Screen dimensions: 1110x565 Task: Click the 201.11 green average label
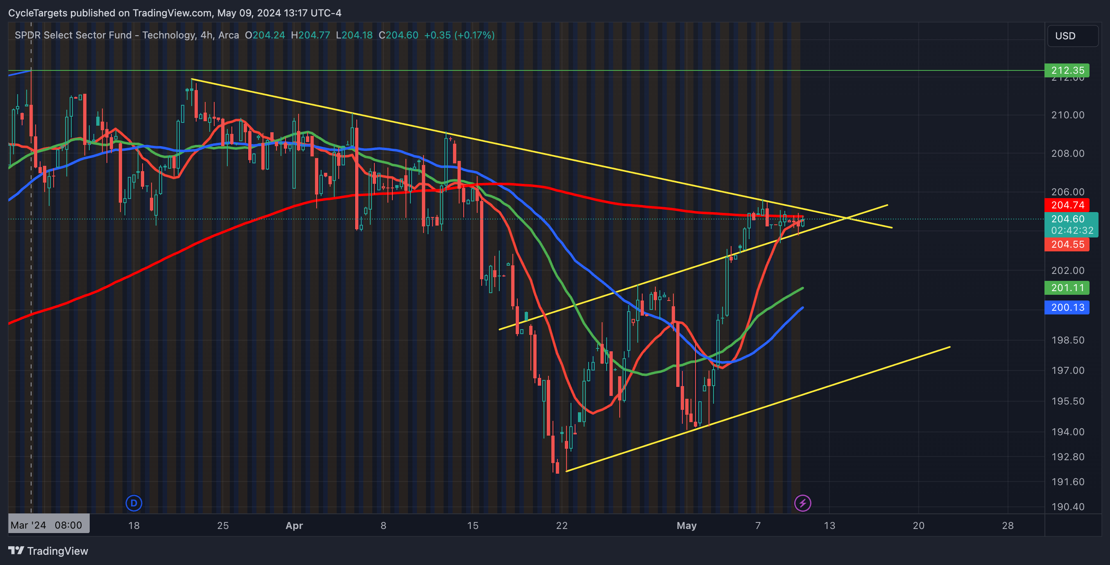(1067, 288)
